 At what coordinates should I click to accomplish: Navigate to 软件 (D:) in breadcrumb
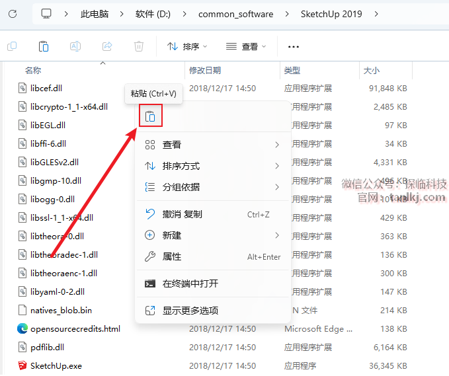click(153, 14)
